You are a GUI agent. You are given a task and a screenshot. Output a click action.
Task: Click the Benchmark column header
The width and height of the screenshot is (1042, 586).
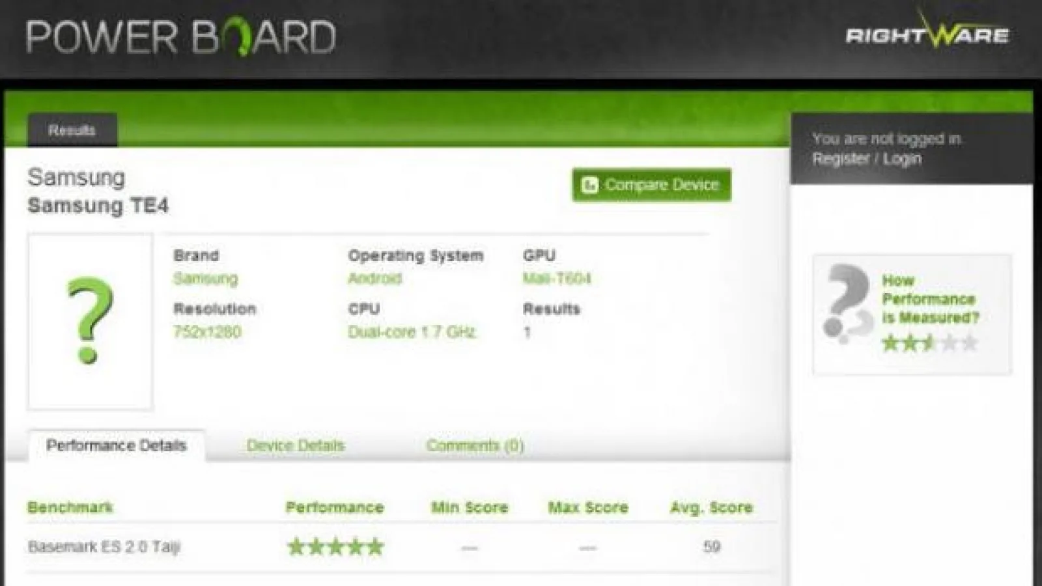tap(70, 507)
